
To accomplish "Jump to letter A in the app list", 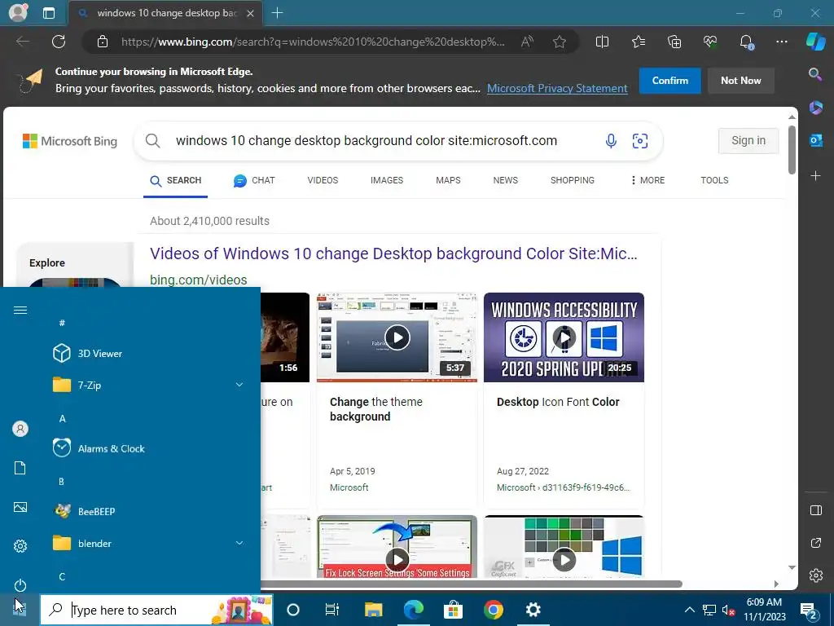I will (x=62, y=418).
